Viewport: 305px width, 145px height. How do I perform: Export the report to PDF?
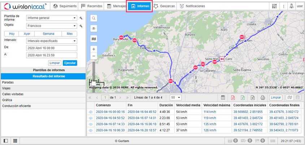233,97
